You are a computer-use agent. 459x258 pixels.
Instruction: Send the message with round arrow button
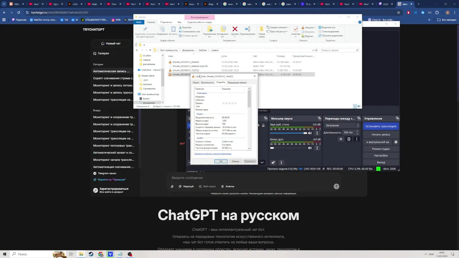pyautogui.click(x=336, y=186)
